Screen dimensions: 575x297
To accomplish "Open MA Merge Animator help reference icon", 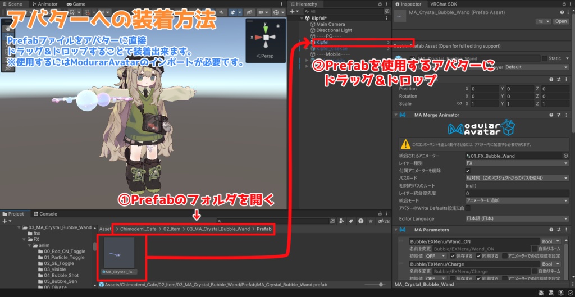I will [x=551, y=115].
